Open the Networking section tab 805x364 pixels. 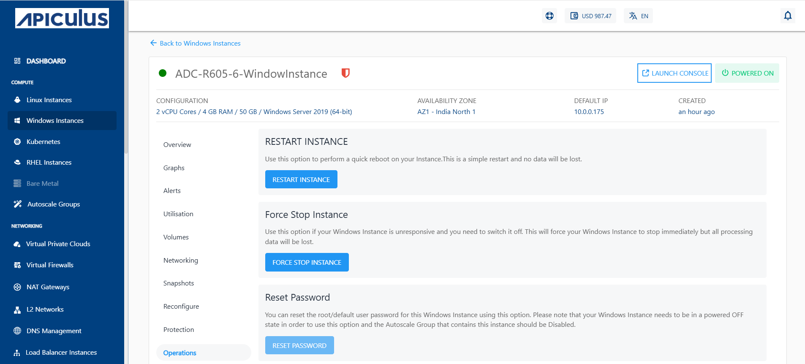coord(181,261)
